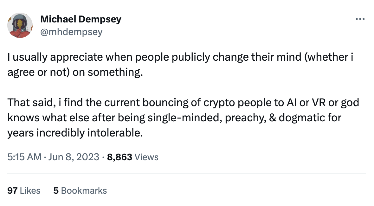Click the @mhdempsey handle
The image size is (374, 206).
[x=71, y=32]
